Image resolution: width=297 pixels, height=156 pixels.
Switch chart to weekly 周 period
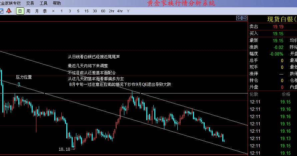click(28, 11)
